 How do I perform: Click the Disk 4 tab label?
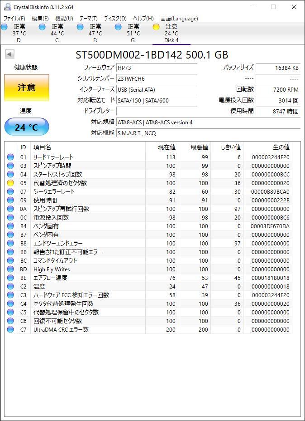point(172,40)
